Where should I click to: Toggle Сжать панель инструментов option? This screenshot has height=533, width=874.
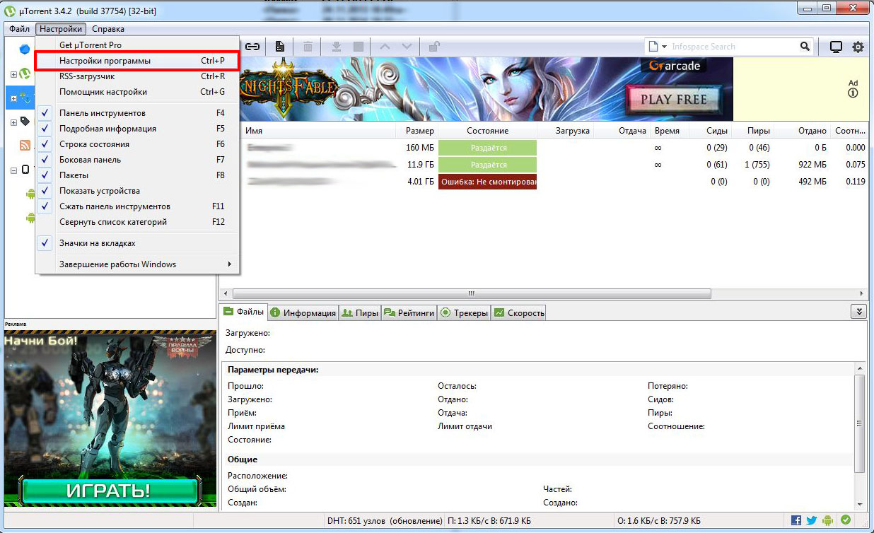(x=137, y=206)
